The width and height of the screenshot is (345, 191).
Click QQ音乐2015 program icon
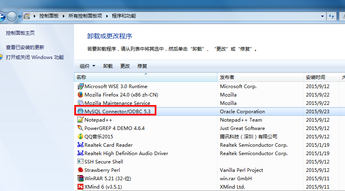pos(80,136)
